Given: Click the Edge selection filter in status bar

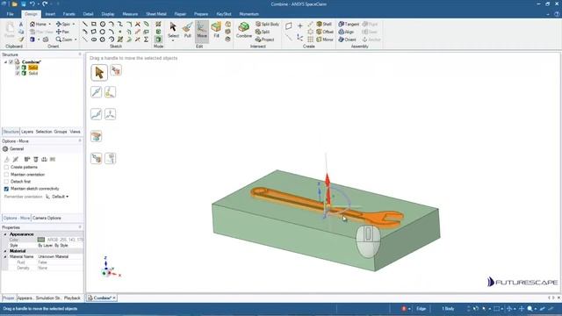Looking at the screenshot, I should (x=421, y=308).
